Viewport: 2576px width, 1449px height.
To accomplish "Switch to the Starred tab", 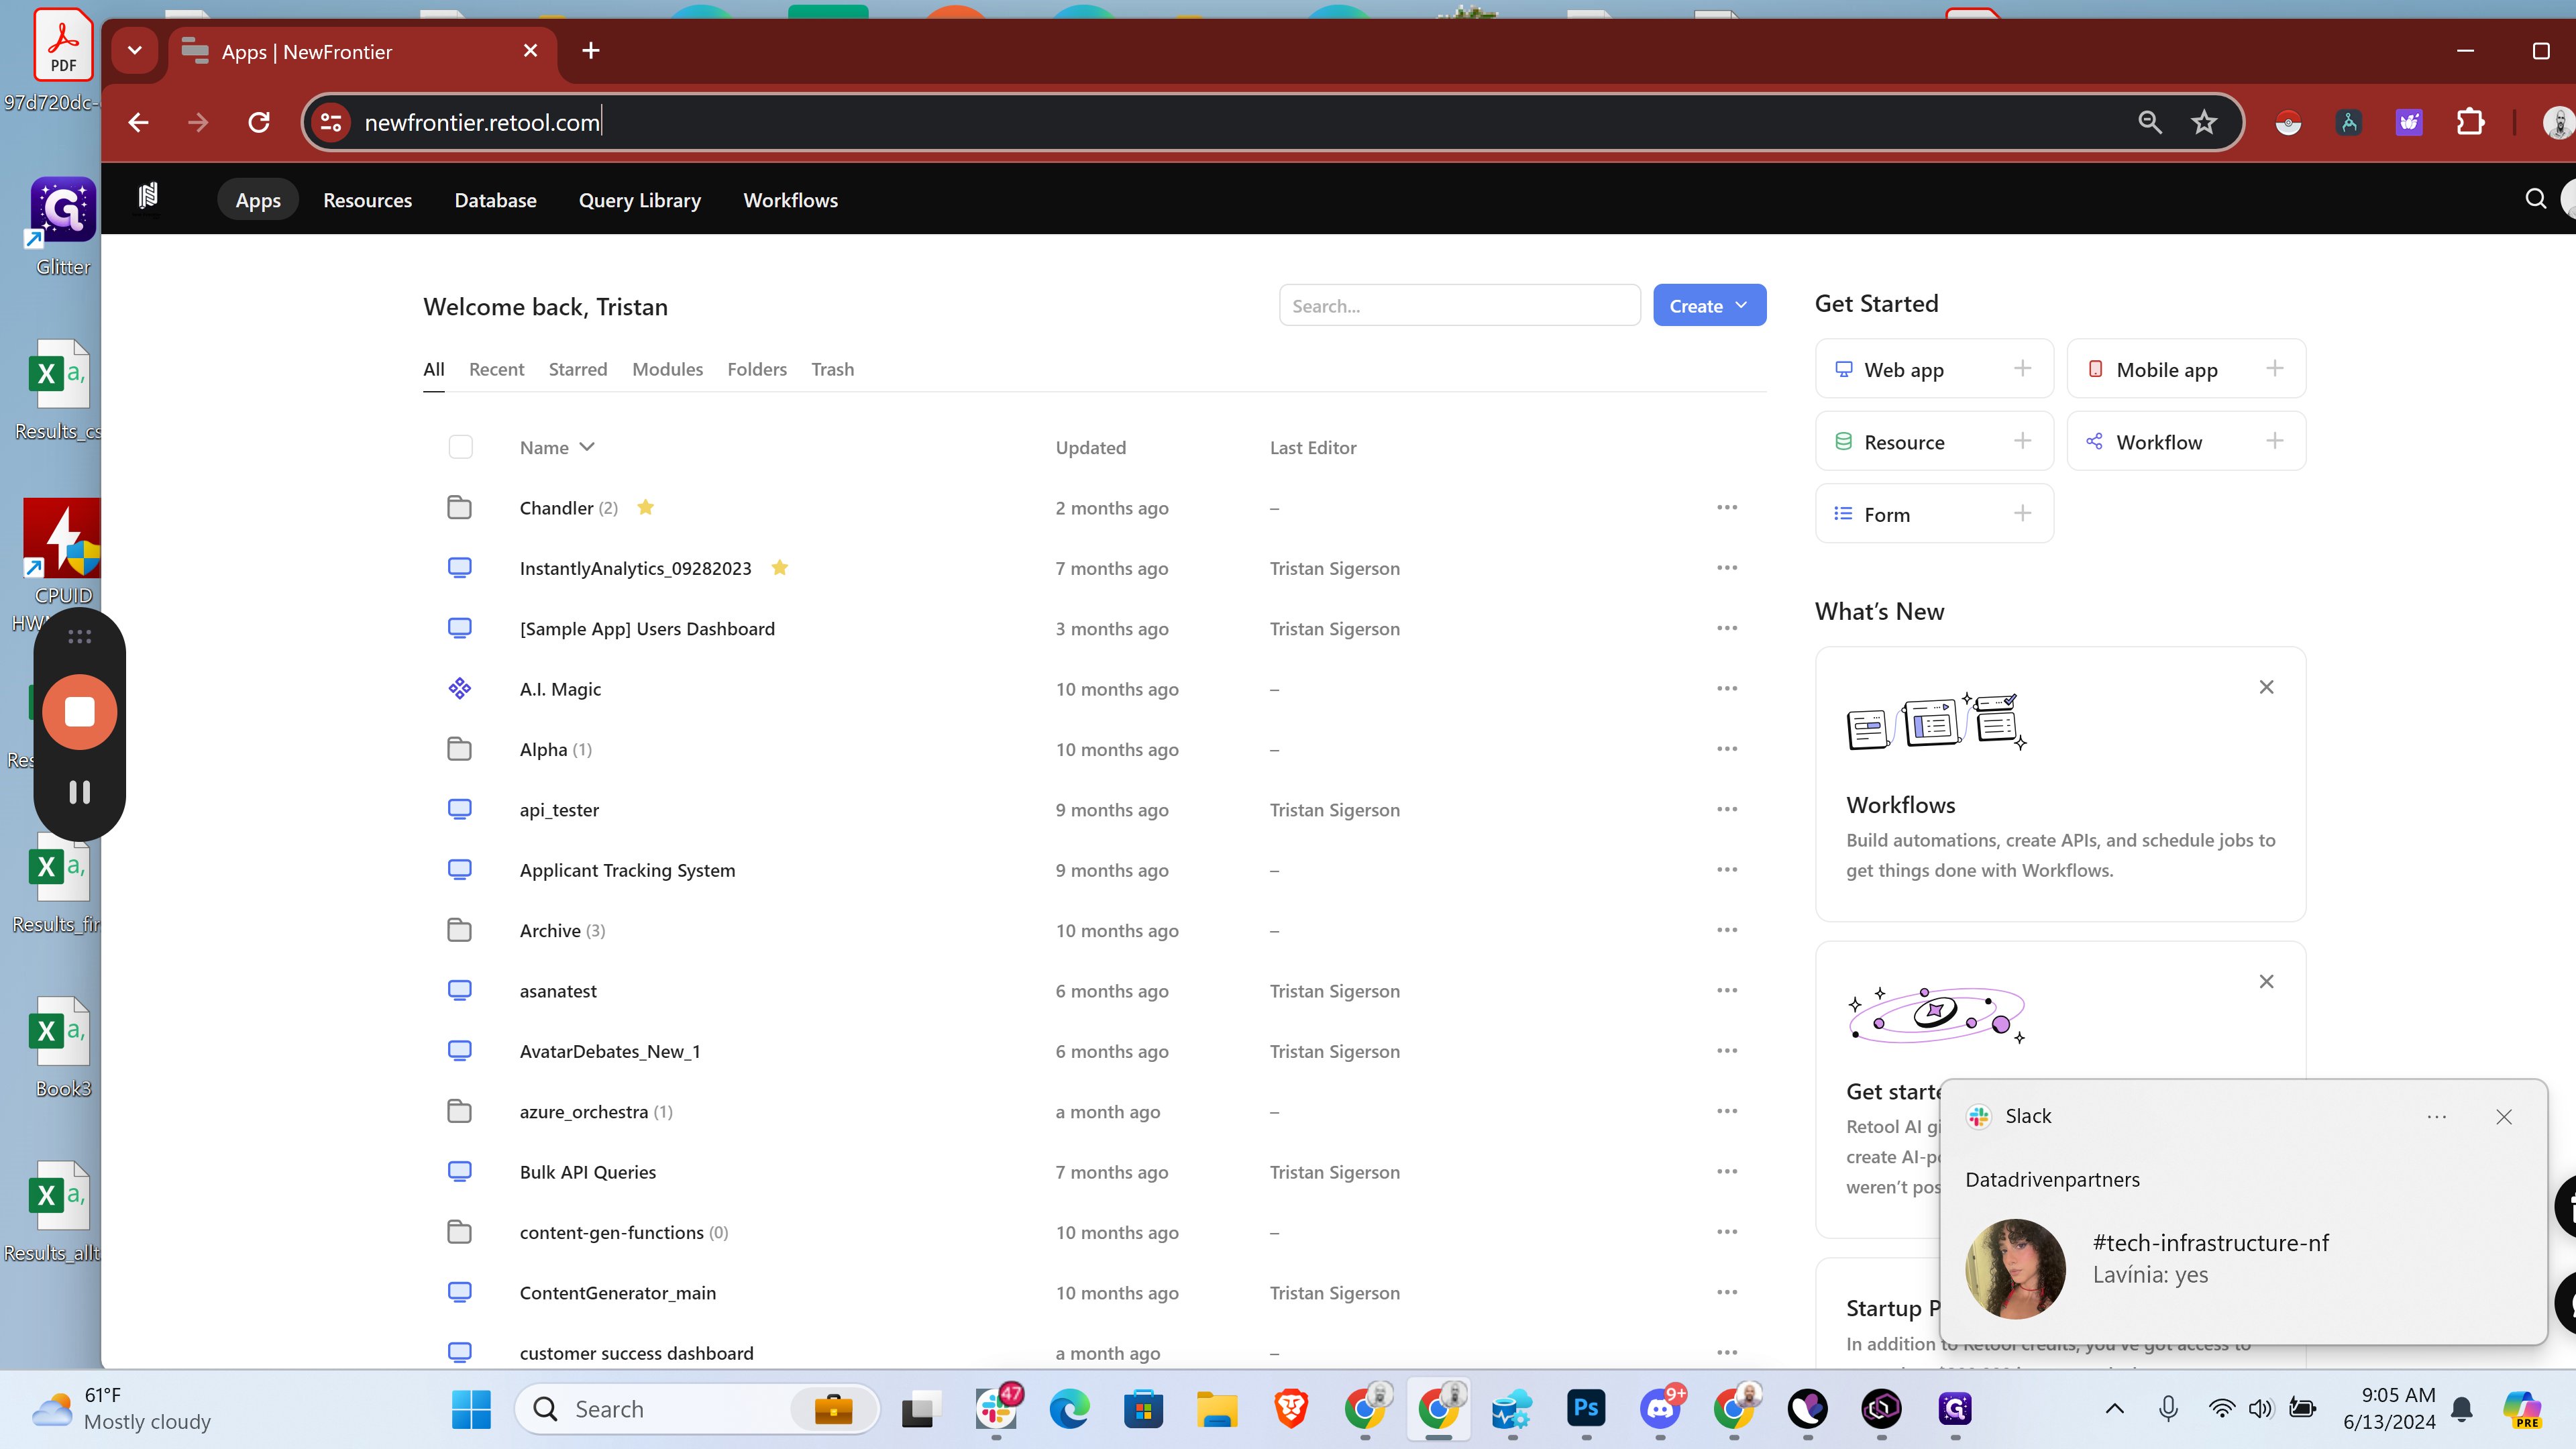I will coord(577,370).
